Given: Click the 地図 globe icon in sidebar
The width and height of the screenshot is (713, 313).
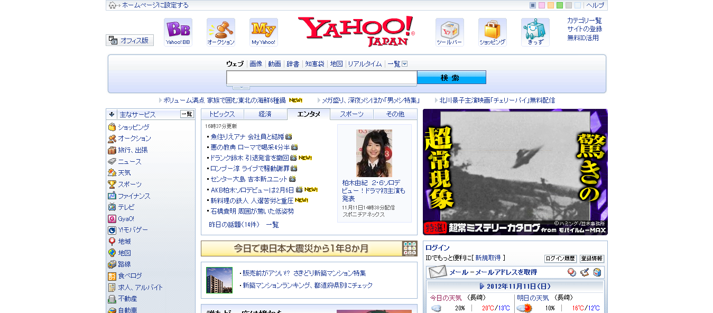Looking at the screenshot, I should 112,253.
